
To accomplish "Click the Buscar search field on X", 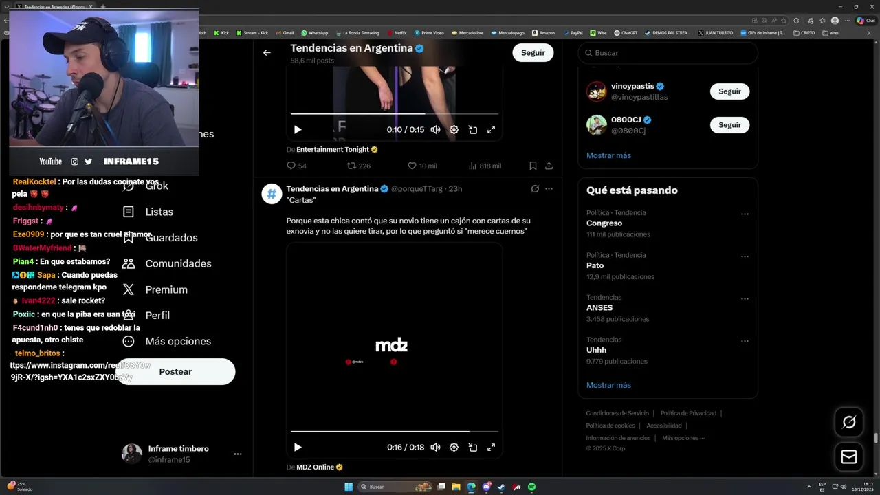I will pos(668,53).
